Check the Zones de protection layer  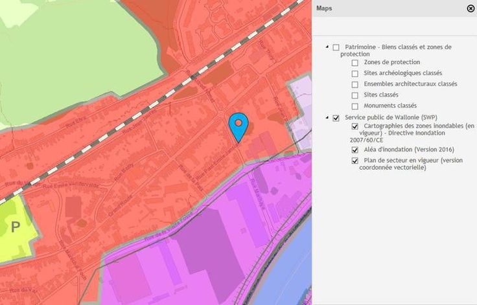click(x=355, y=63)
